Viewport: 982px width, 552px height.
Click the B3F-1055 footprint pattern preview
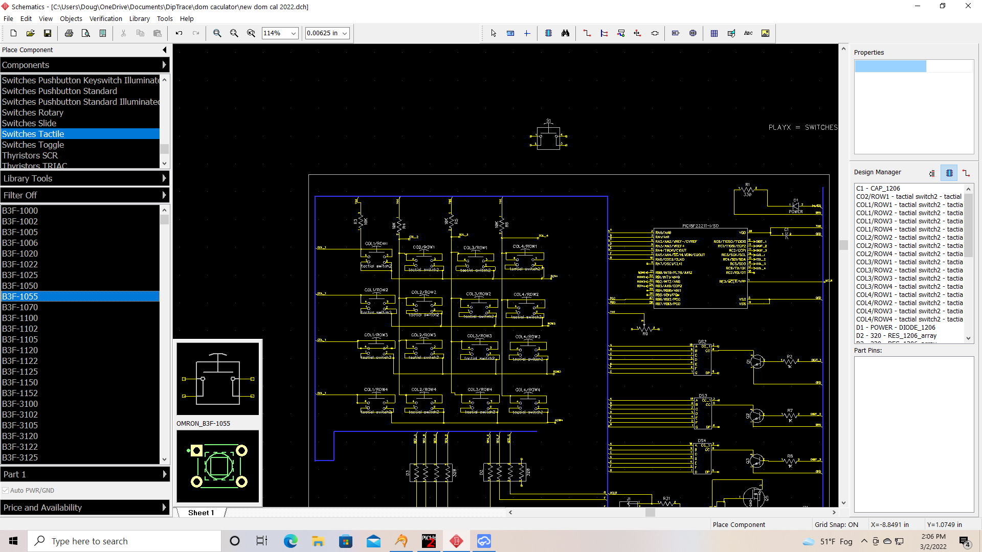(218, 466)
